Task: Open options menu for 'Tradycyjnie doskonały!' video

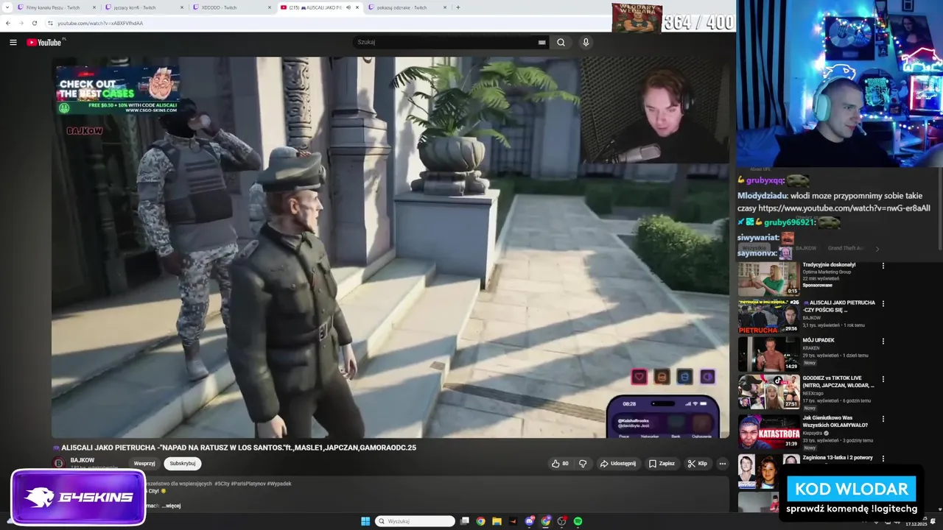Action: [x=883, y=266]
